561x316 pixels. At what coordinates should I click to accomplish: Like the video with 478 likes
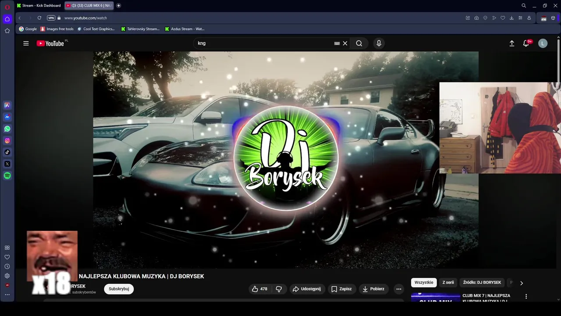[x=259, y=289]
